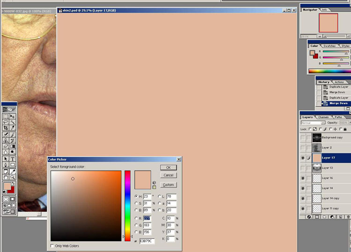351x252 pixels.
Task: Click the create new layer icon
Action: coord(340,217)
